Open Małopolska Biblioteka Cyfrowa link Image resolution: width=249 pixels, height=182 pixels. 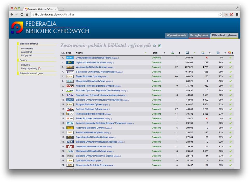(x=91, y=81)
